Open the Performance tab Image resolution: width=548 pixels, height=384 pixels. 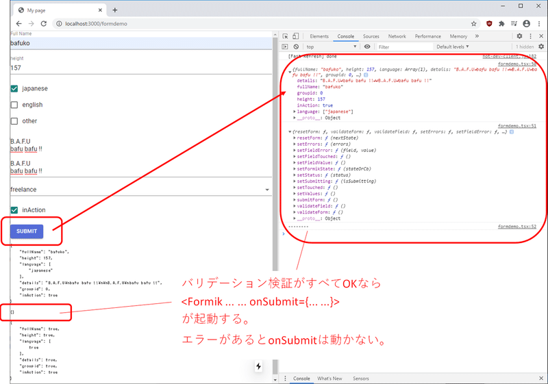tap(427, 36)
